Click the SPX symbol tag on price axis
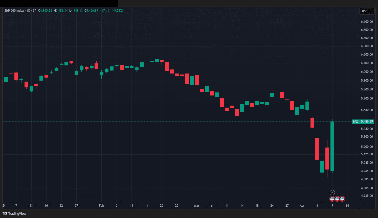This screenshot has width=378, height=218. coord(355,122)
